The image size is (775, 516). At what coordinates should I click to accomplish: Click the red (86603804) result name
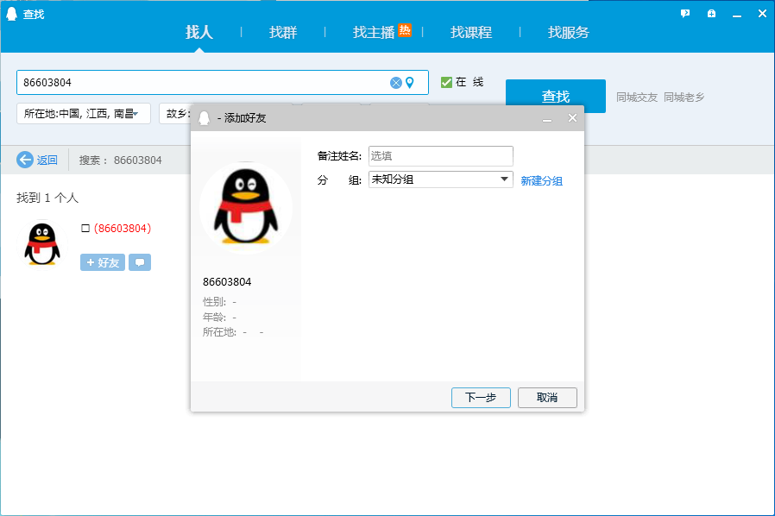[x=123, y=229]
